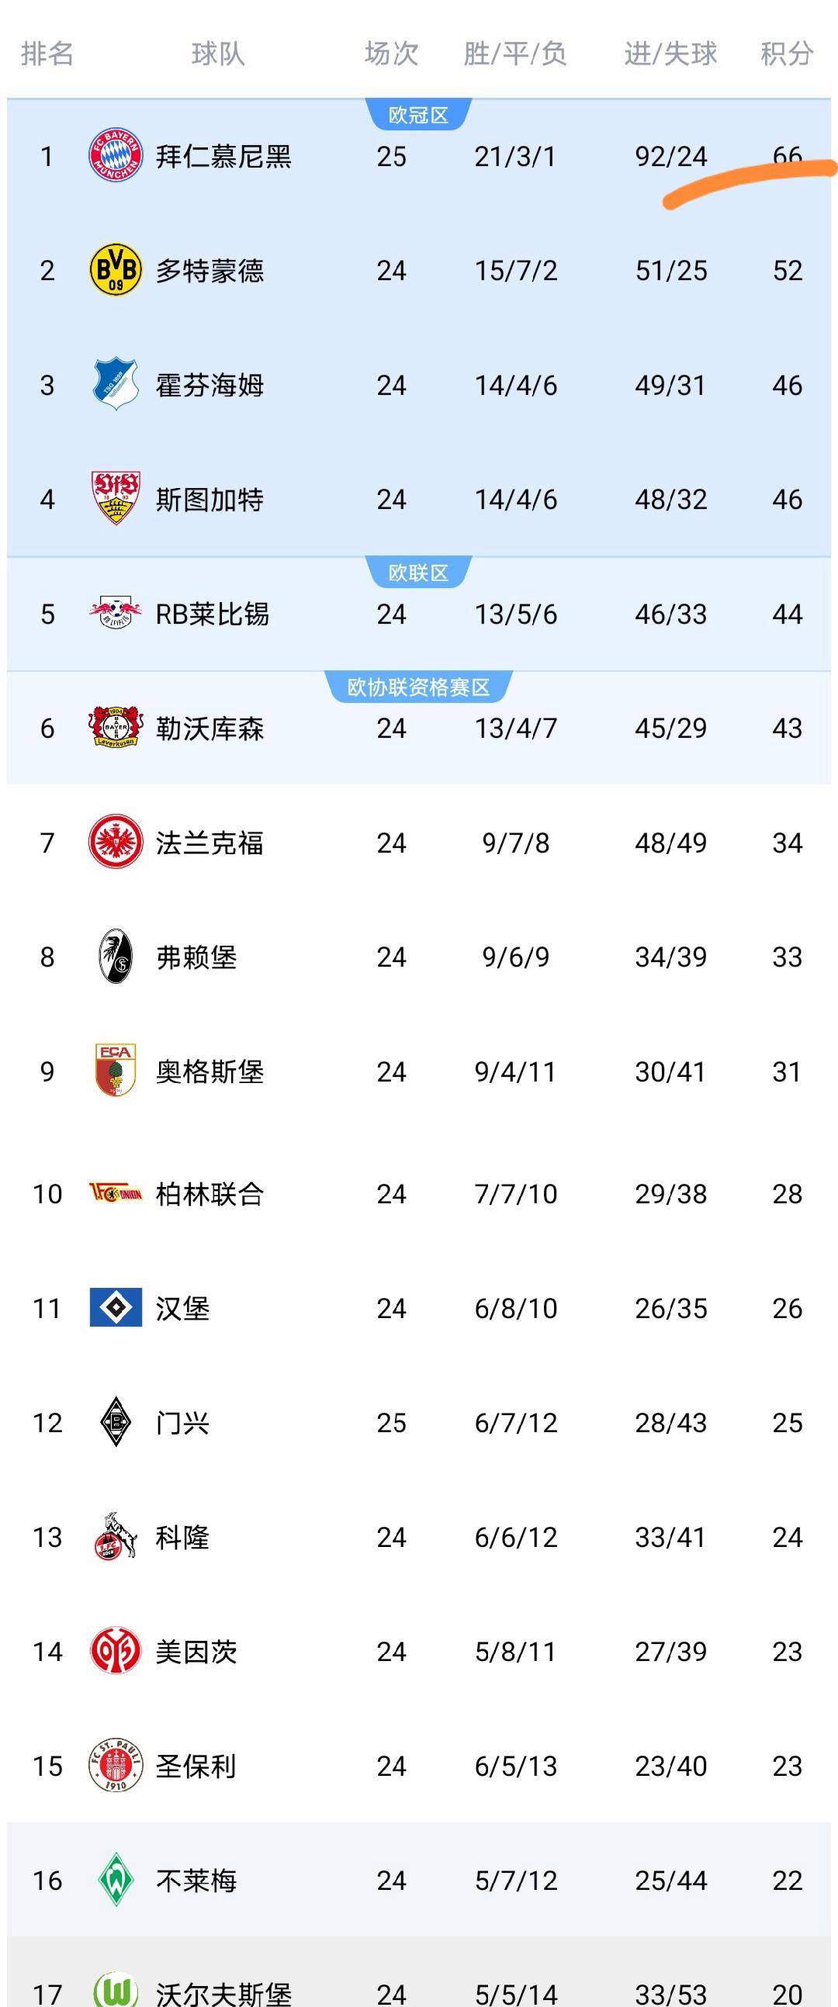838x2007 pixels.
Task: Open the RB Leipzig logo
Action: tap(116, 613)
